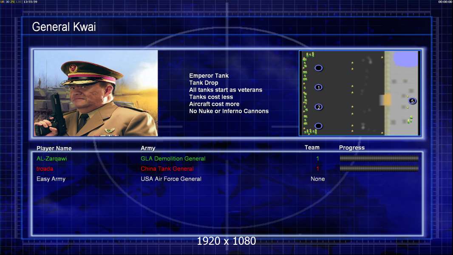Screen dimensions: 453x255
Task: Select start position 5 on map
Action: click(x=412, y=101)
